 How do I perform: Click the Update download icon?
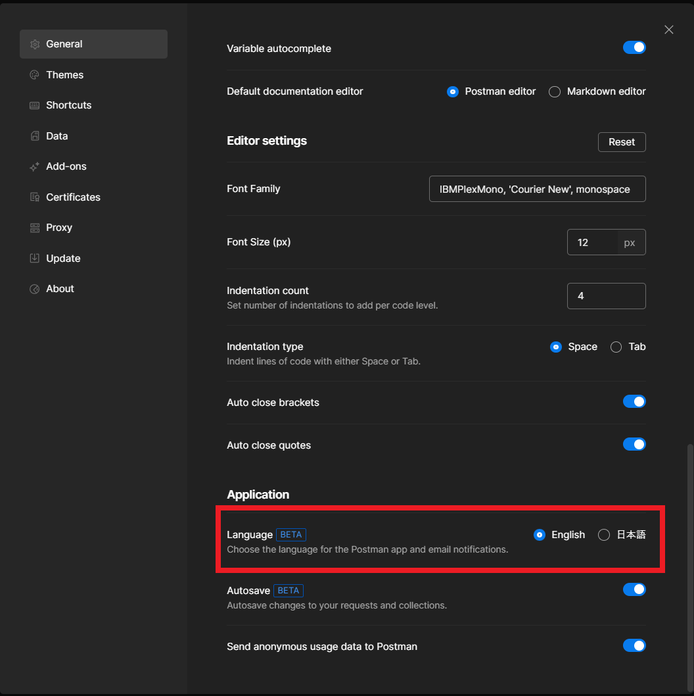tap(35, 259)
